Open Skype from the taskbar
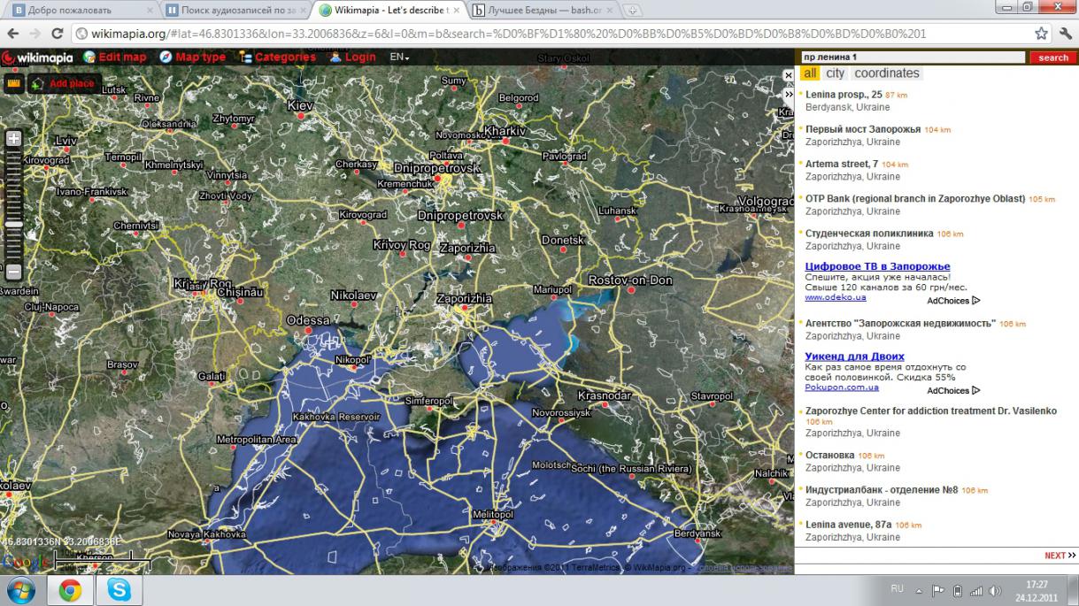Viewport: 1079px width, 606px height. click(x=119, y=590)
